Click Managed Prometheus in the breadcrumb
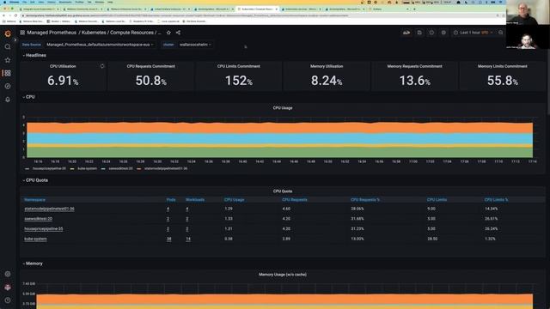Viewport: 550px width, 309px height. [52, 33]
